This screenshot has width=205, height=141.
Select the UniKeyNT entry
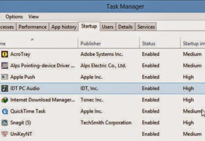(x=21, y=134)
